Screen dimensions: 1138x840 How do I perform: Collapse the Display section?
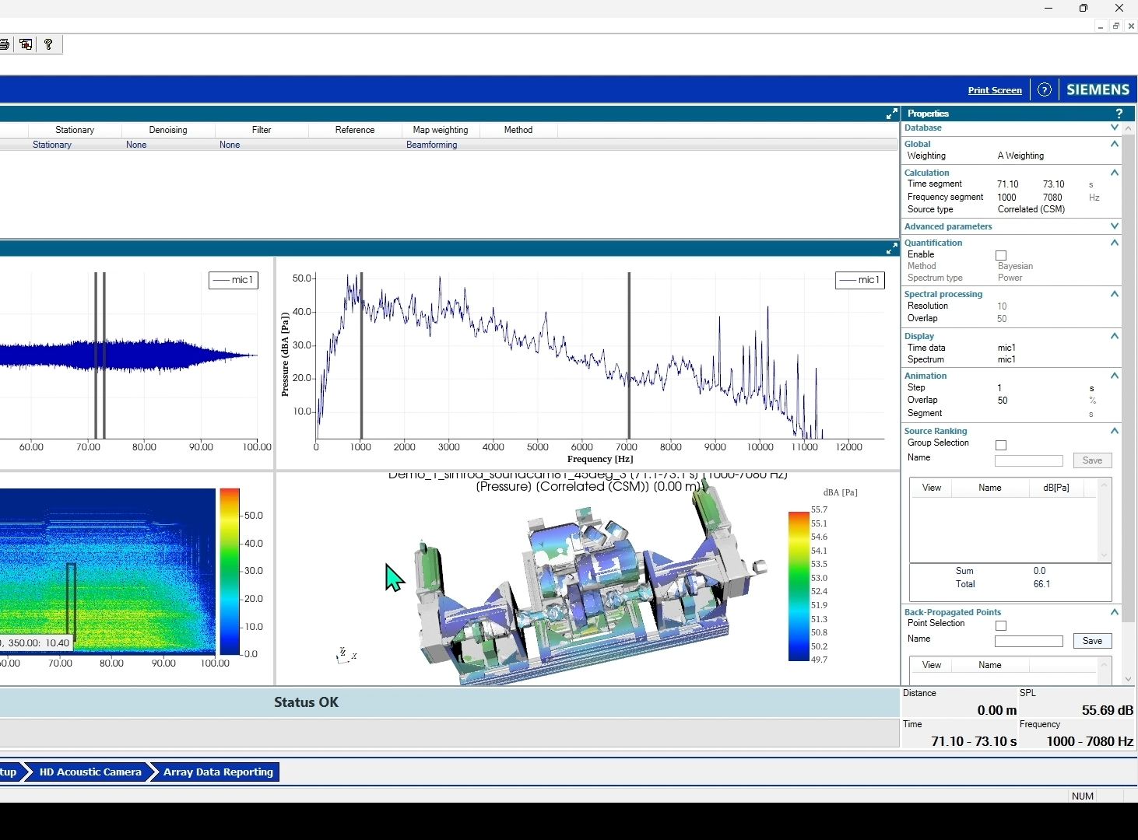1115,336
